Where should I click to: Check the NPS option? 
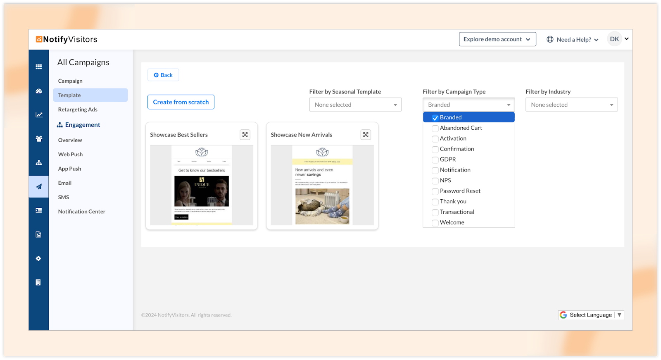435,181
